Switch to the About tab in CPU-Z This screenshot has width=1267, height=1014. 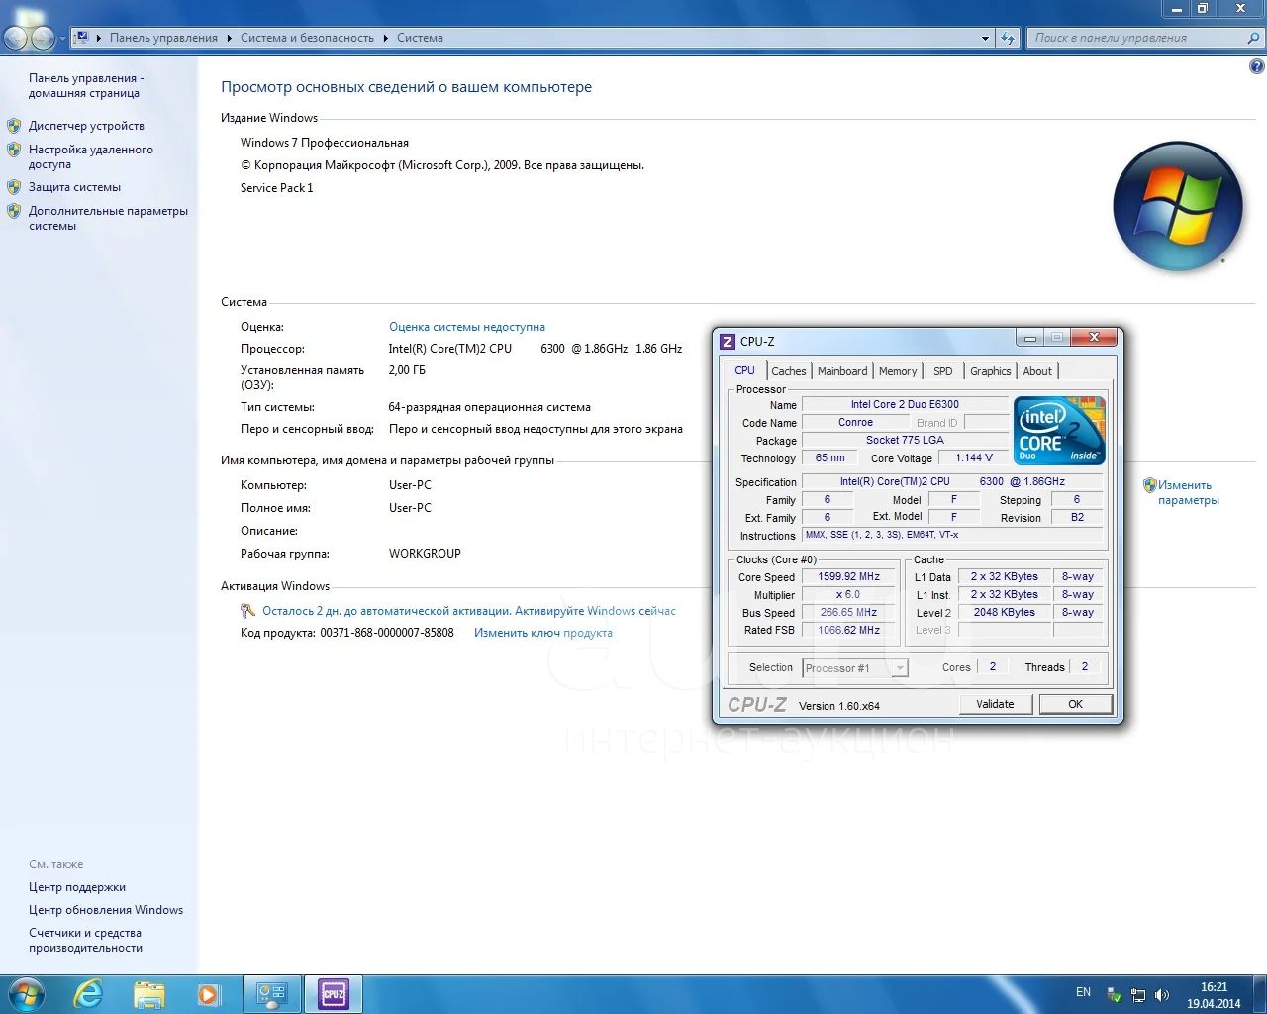tap(1037, 371)
